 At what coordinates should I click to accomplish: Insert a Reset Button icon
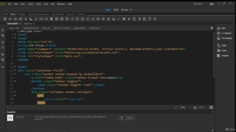click(x=103, y=19)
